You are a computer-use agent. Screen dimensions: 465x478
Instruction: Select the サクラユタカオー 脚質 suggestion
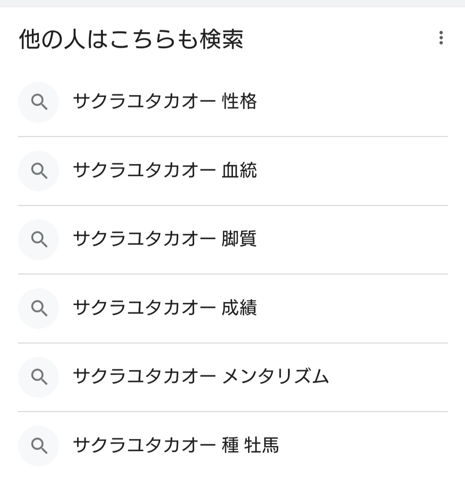click(233, 240)
